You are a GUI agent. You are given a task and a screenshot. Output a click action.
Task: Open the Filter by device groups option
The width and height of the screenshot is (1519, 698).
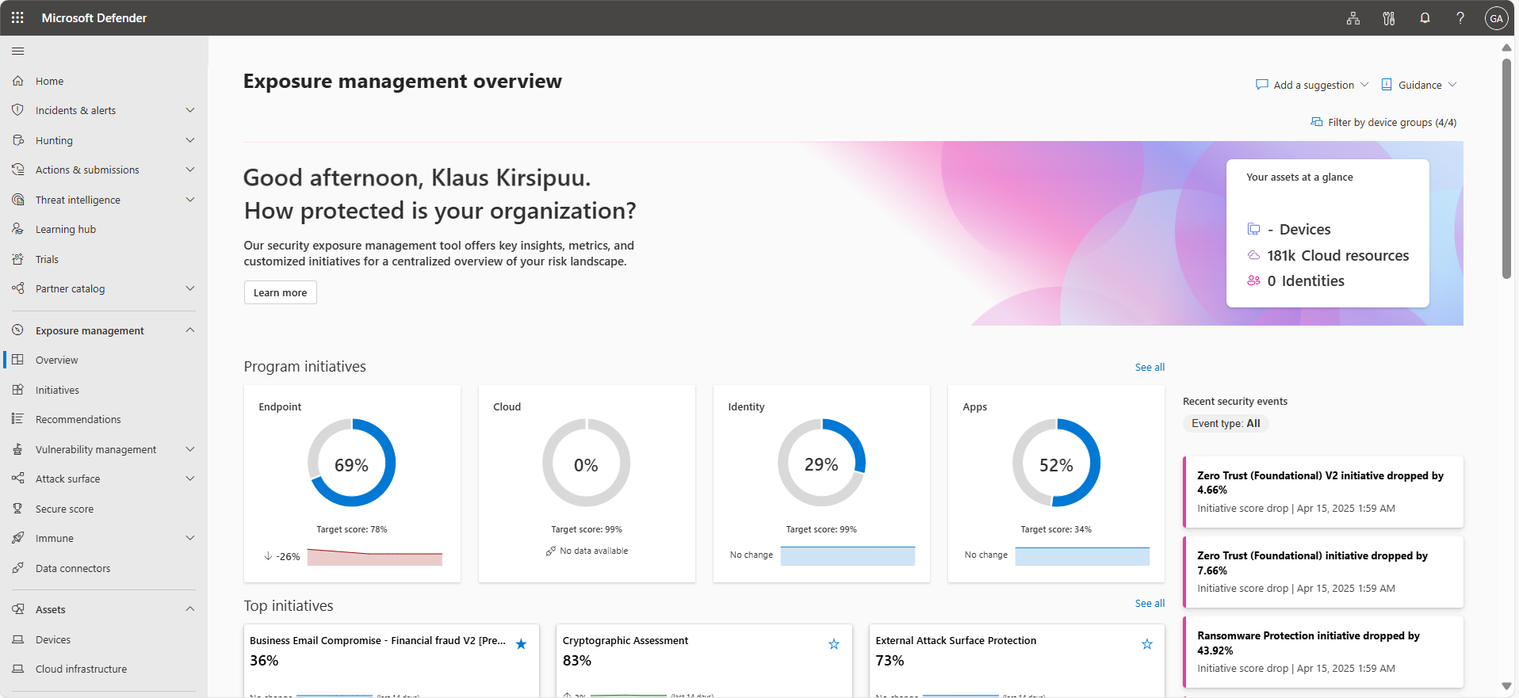(1383, 122)
